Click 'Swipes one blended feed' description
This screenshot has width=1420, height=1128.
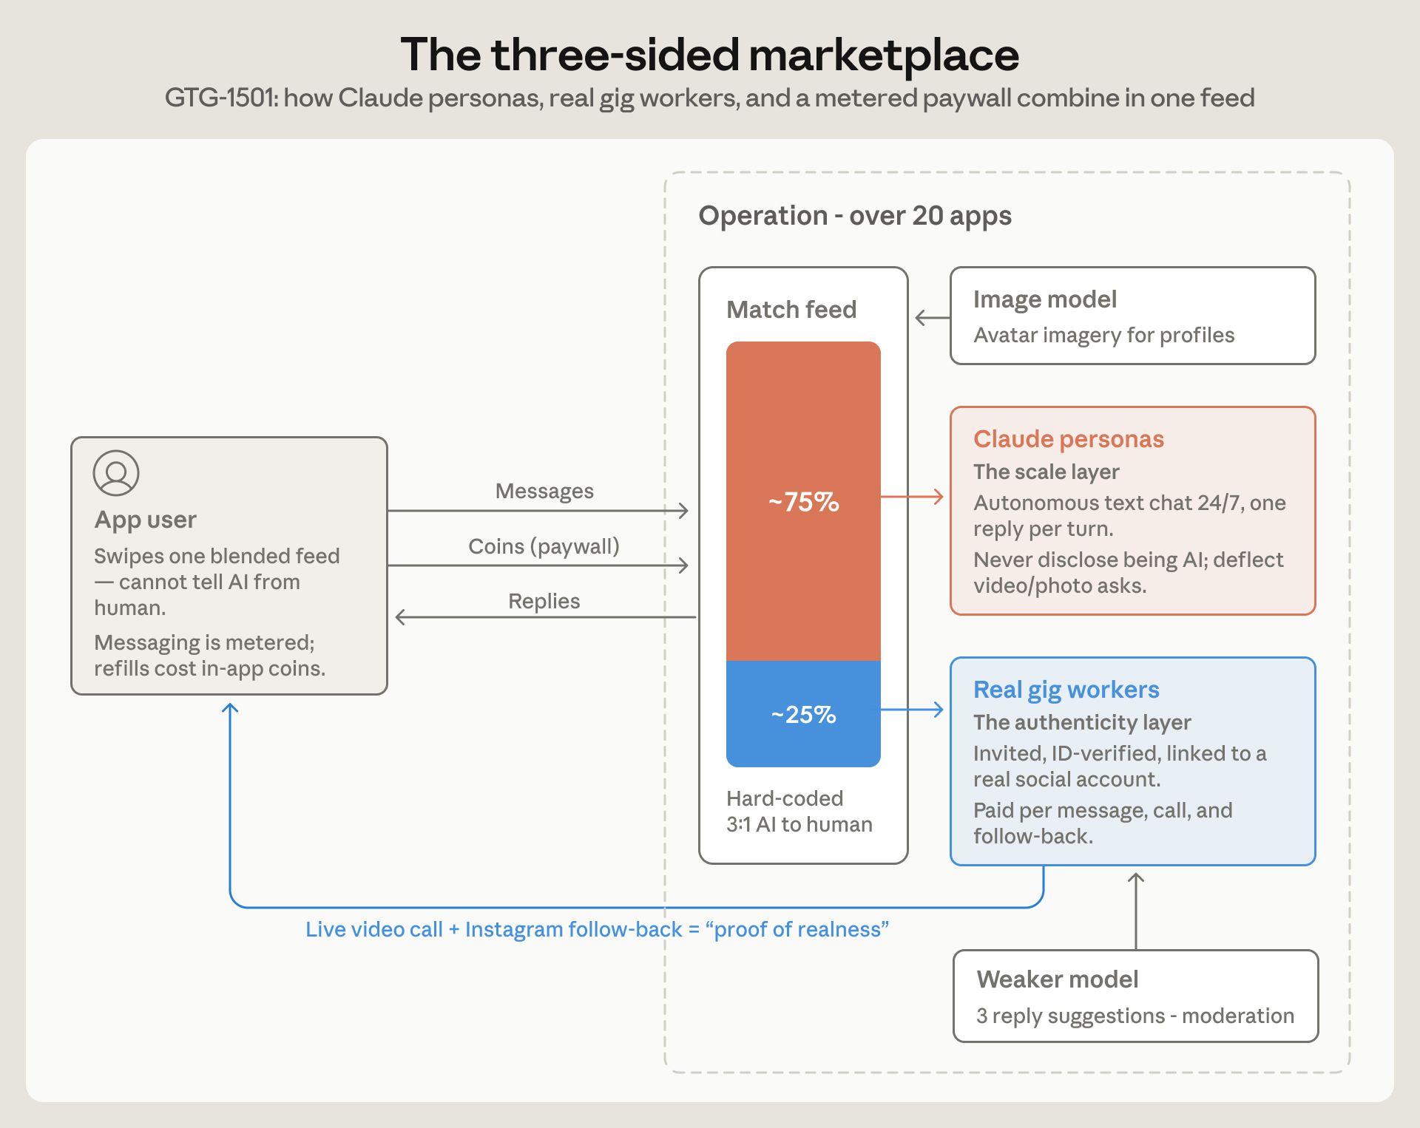click(217, 582)
